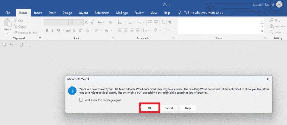Decrease font size with shrink icon
The image size is (287, 125).
(x=92, y=22)
